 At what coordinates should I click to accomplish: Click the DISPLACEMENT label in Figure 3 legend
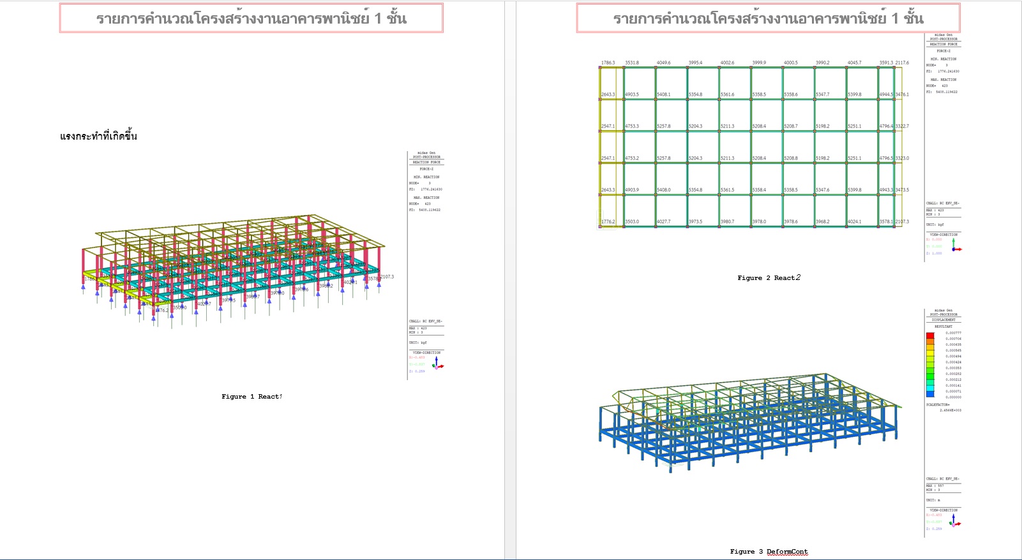[x=943, y=320]
